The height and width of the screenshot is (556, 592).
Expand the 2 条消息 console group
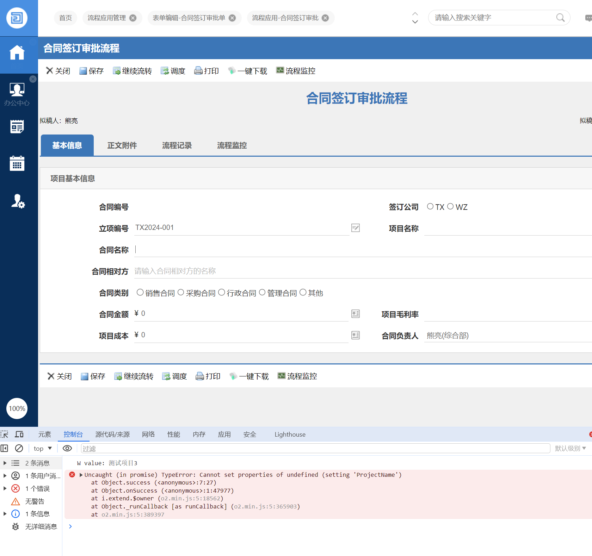pos(5,463)
